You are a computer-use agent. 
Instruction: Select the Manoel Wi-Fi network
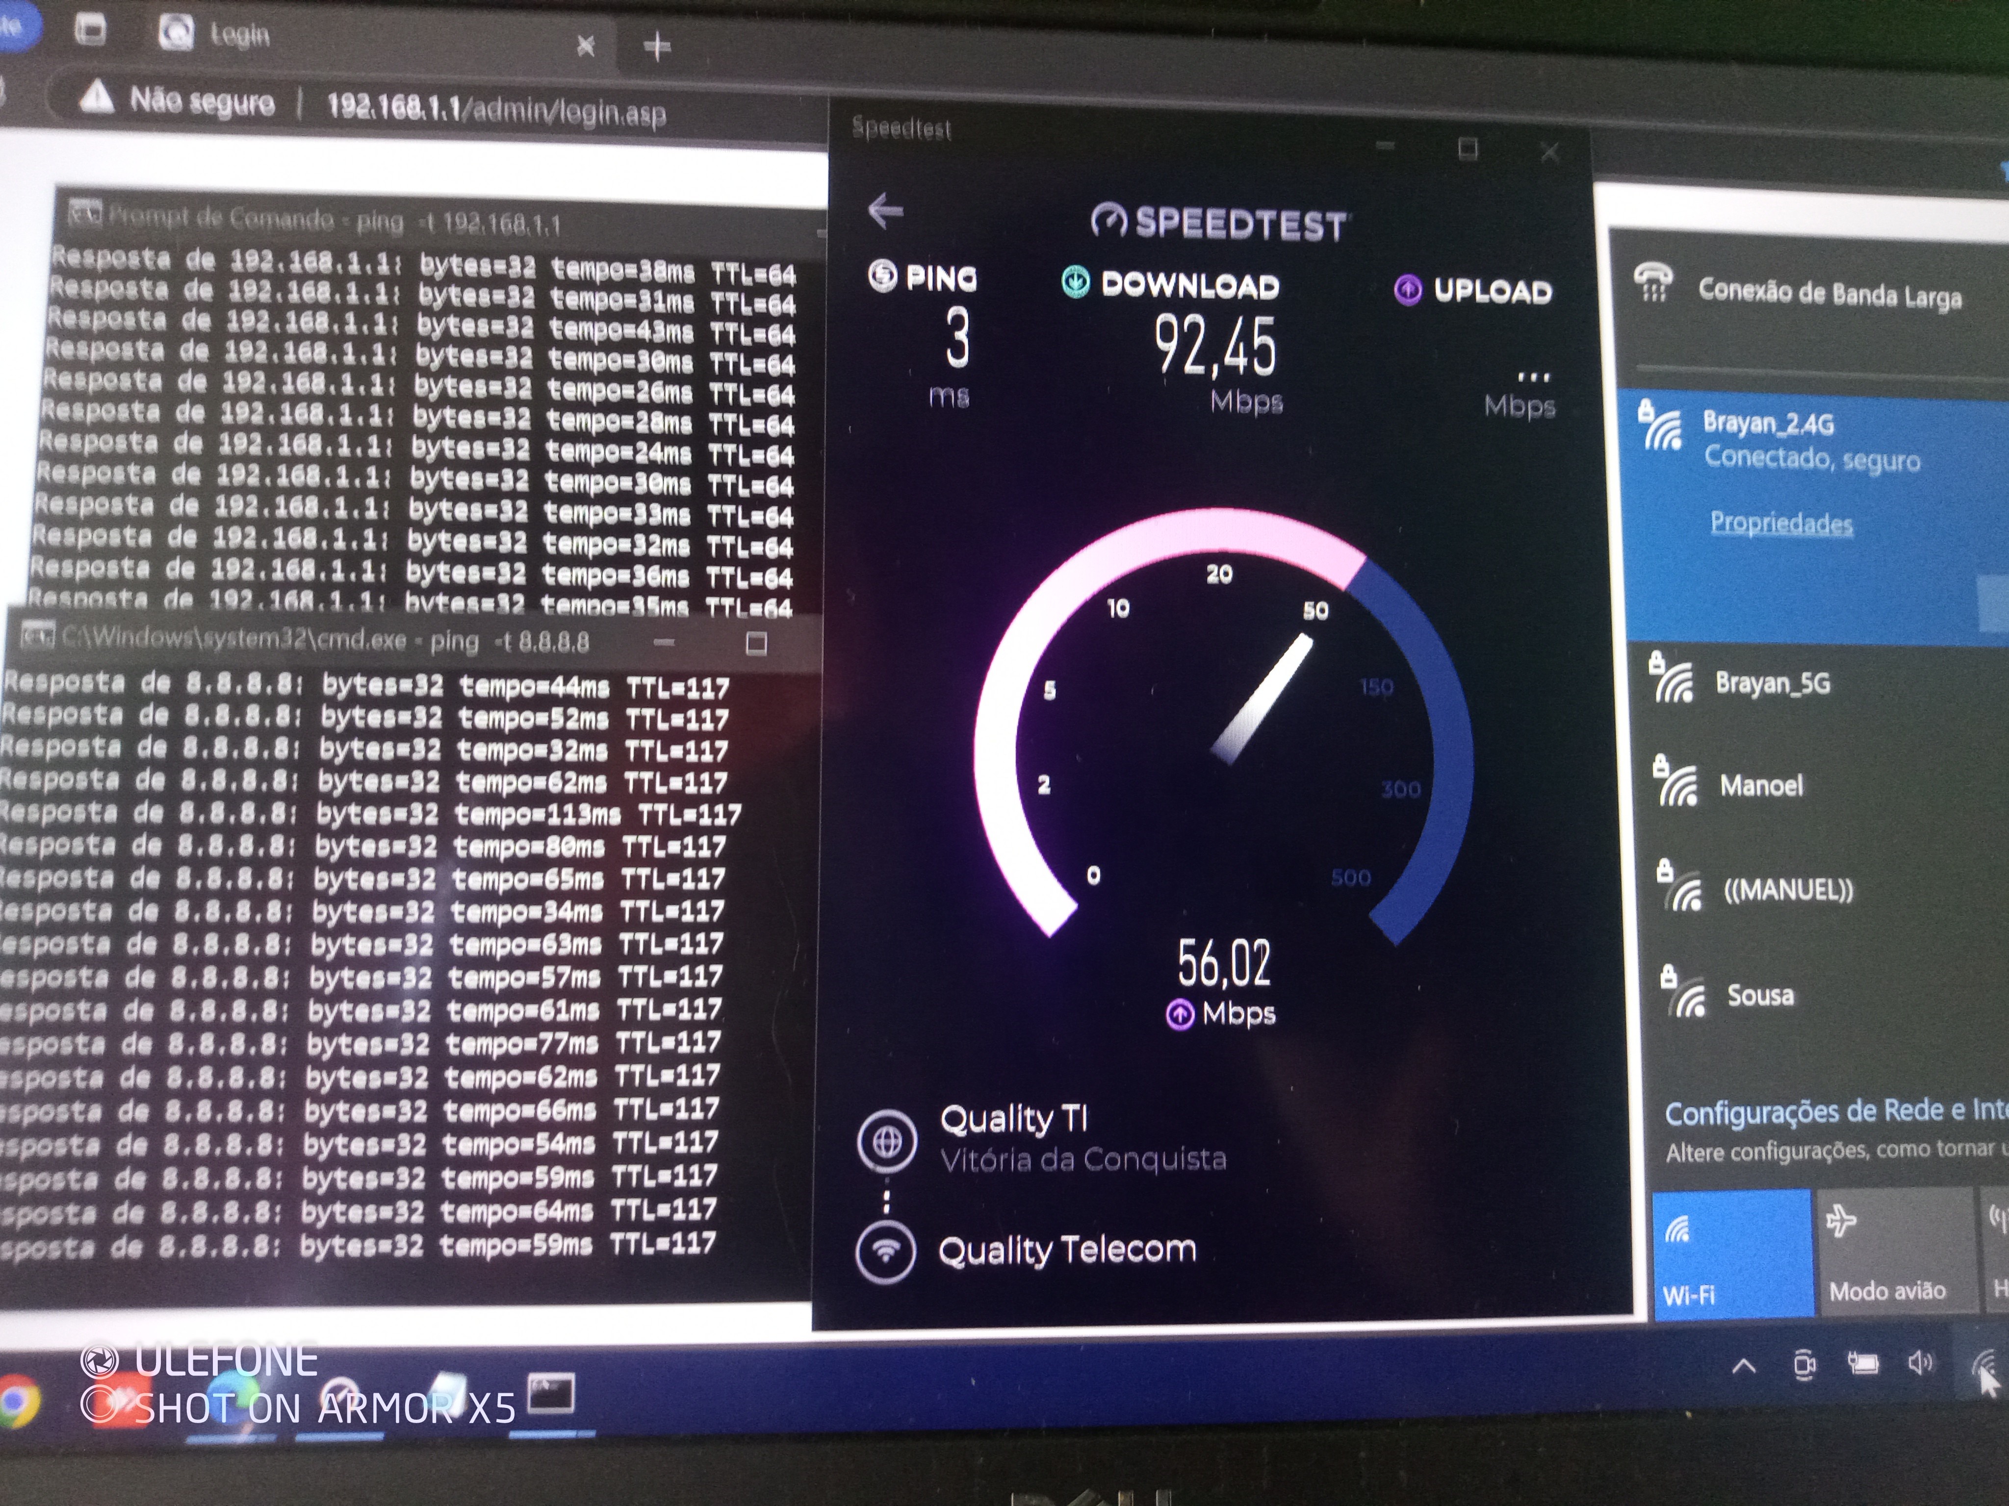click(1760, 785)
